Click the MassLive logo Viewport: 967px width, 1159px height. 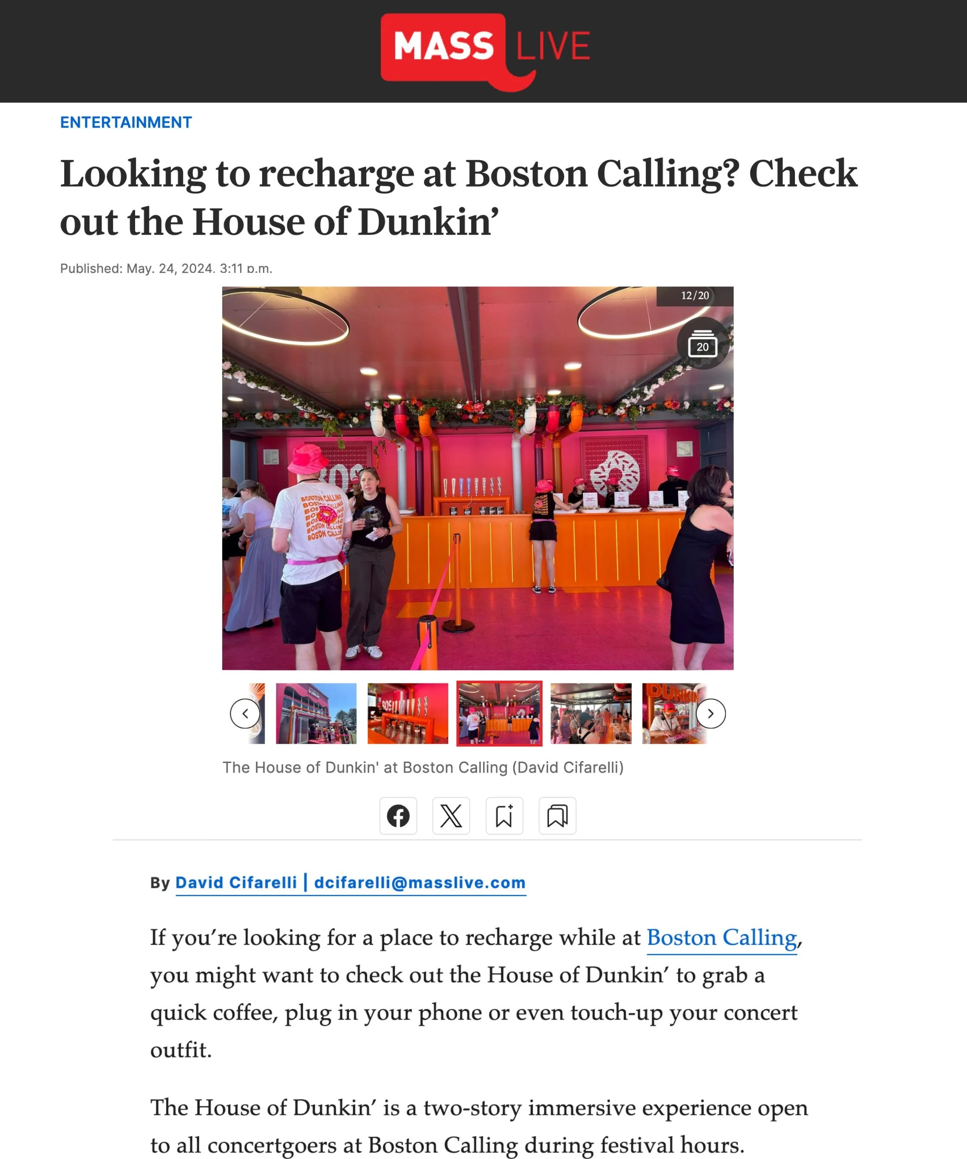[x=485, y=52]
